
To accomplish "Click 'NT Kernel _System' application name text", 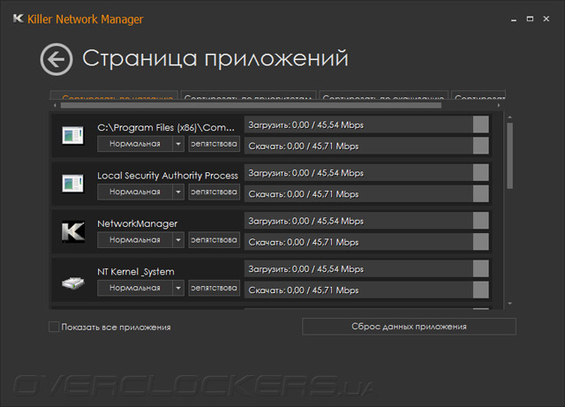I will (x=136, y=272).
